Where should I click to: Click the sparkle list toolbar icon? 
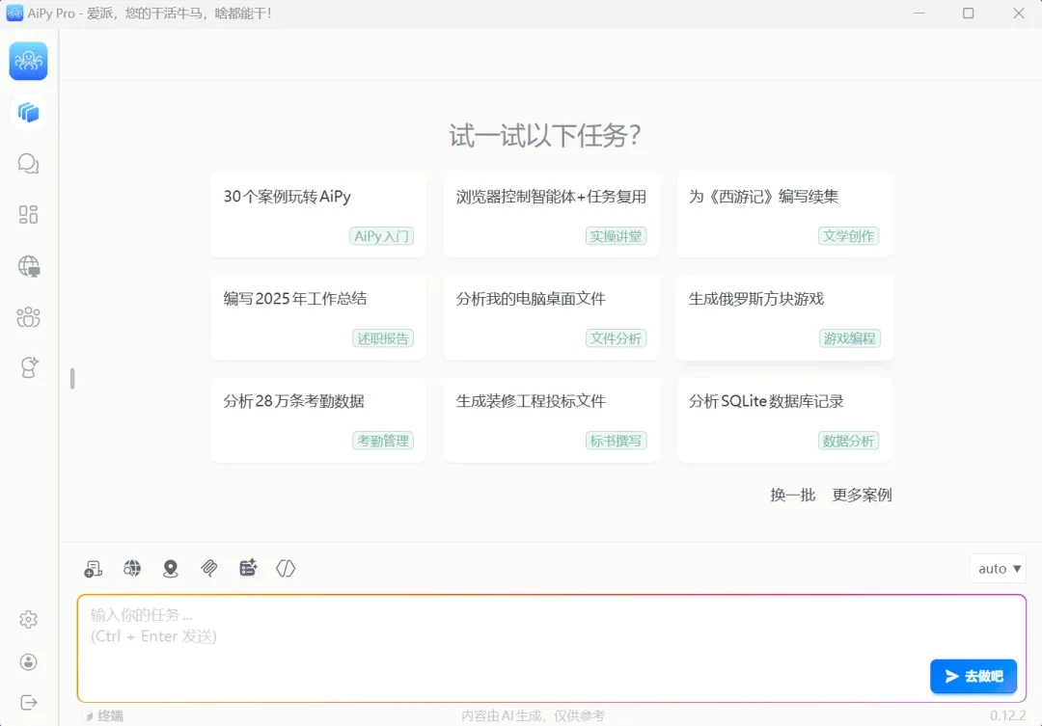click(x=248, y=568)
